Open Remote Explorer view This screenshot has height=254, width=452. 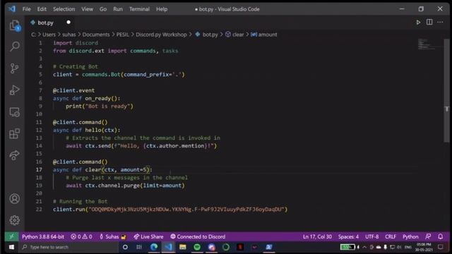click(14, 112)
